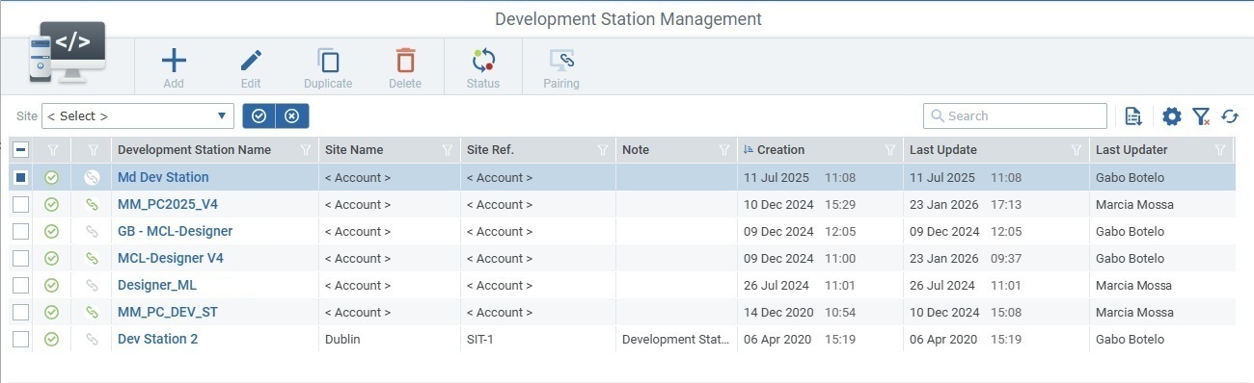Open the GB - MCL-Designer link

tap(175, 231)
